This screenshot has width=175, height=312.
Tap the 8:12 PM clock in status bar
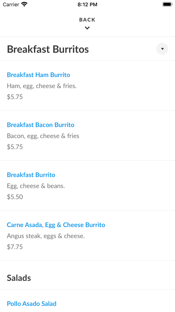click(87, 5)
